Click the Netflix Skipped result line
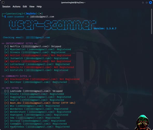Viewport: 153px width, 130px height. pyautogui.click(x=33, y=46)
